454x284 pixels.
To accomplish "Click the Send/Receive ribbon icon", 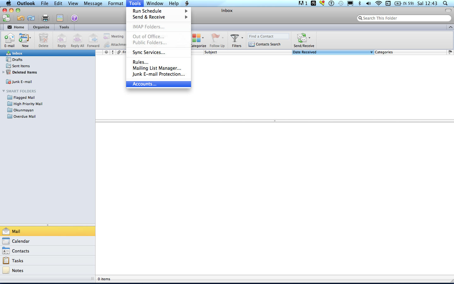I will tap(302, 38).
